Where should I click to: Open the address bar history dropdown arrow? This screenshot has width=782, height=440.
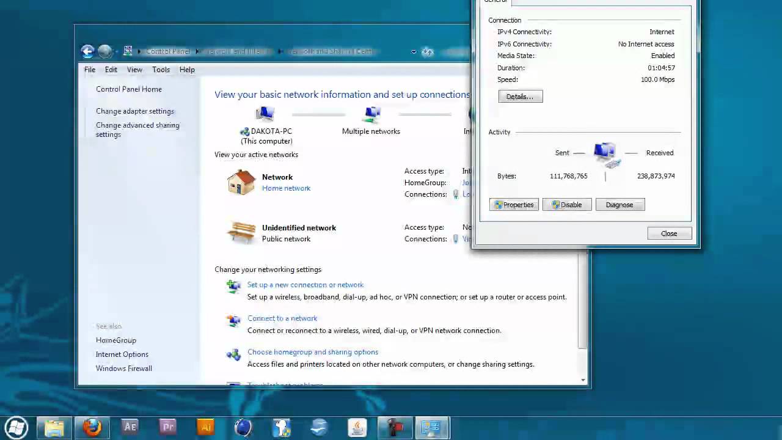point(414,52)
